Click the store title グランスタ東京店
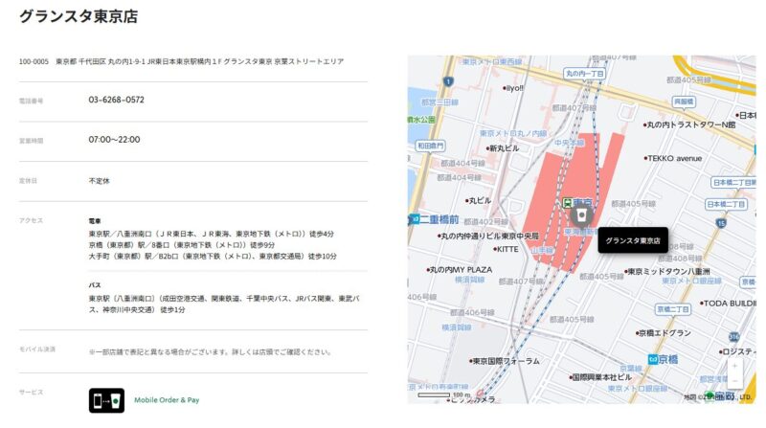 click(79, 16)
